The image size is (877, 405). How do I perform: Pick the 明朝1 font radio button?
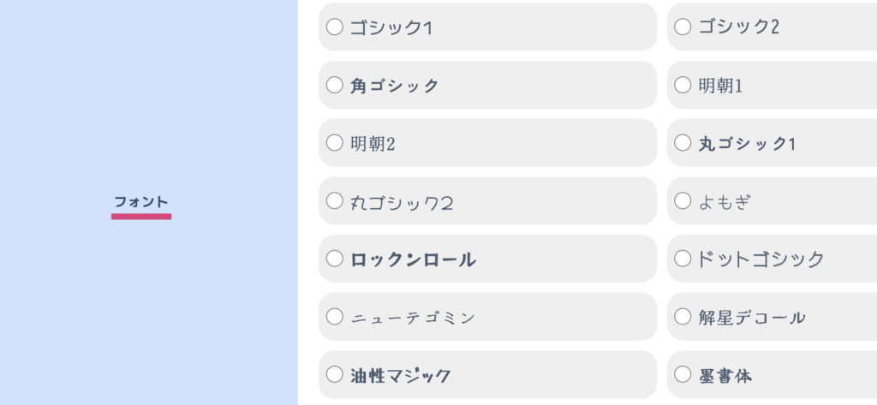pyautogui.click(x=683, y=85)
